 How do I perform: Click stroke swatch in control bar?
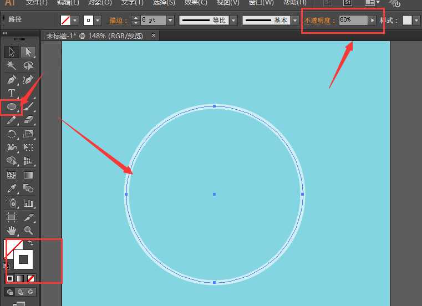pos(88,20)
